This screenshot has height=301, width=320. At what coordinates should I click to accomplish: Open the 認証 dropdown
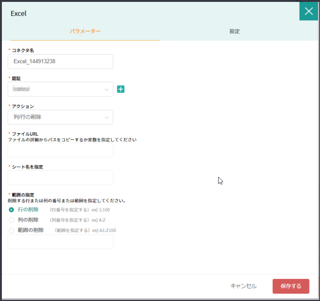tap(61, 89)
